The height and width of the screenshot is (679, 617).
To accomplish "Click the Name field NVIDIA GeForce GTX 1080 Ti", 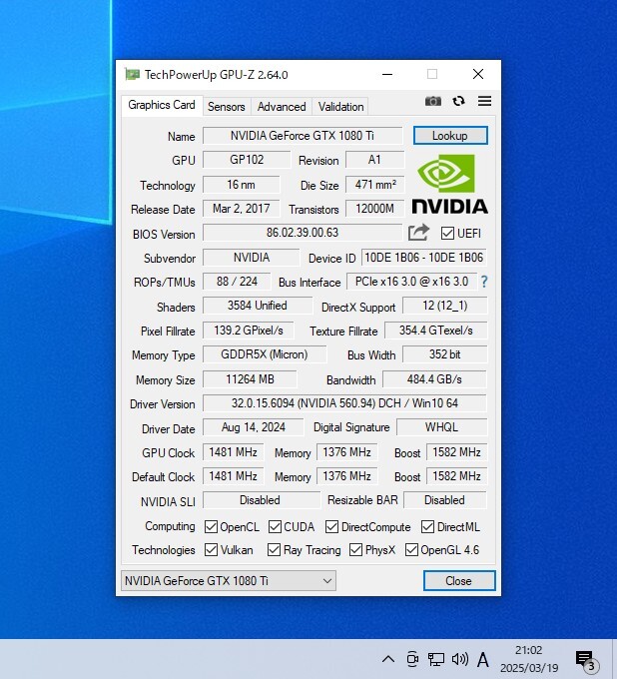I will click(x=303, y=136).
